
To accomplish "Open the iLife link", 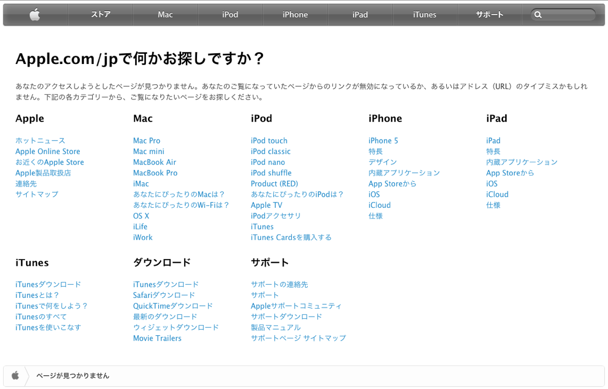I will pos(140,226).
